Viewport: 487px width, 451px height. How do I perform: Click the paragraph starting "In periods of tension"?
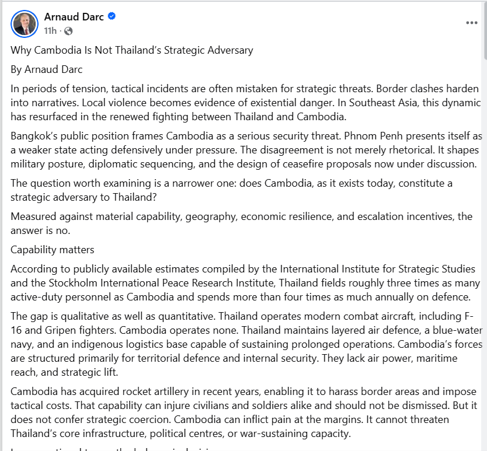pos(234,103)
